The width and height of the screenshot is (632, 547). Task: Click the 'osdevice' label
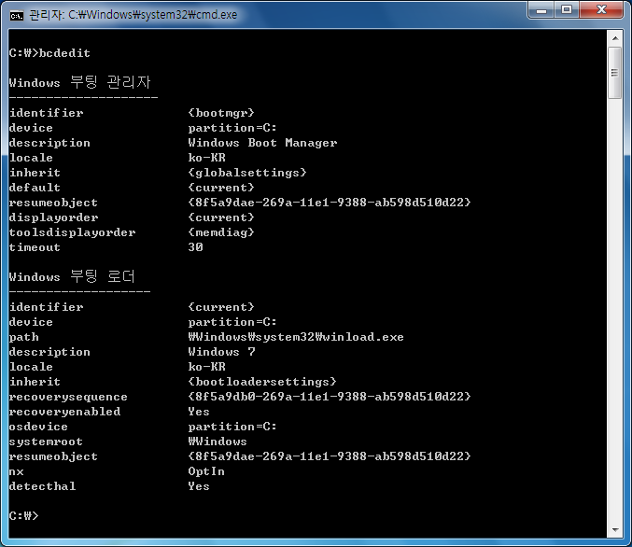(x=38, y=427)
